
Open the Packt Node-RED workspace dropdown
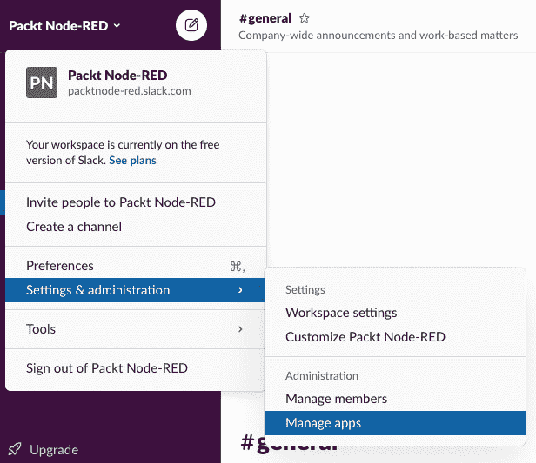(64, 25)
